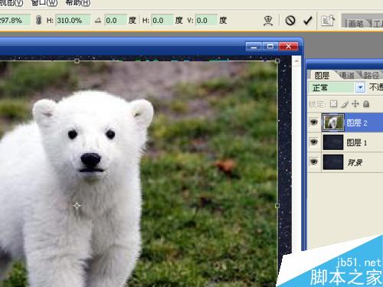Click the top-middle transform handle
Image resolution: width=383 pixels, height=287 pixels.
tap(77, 61)
